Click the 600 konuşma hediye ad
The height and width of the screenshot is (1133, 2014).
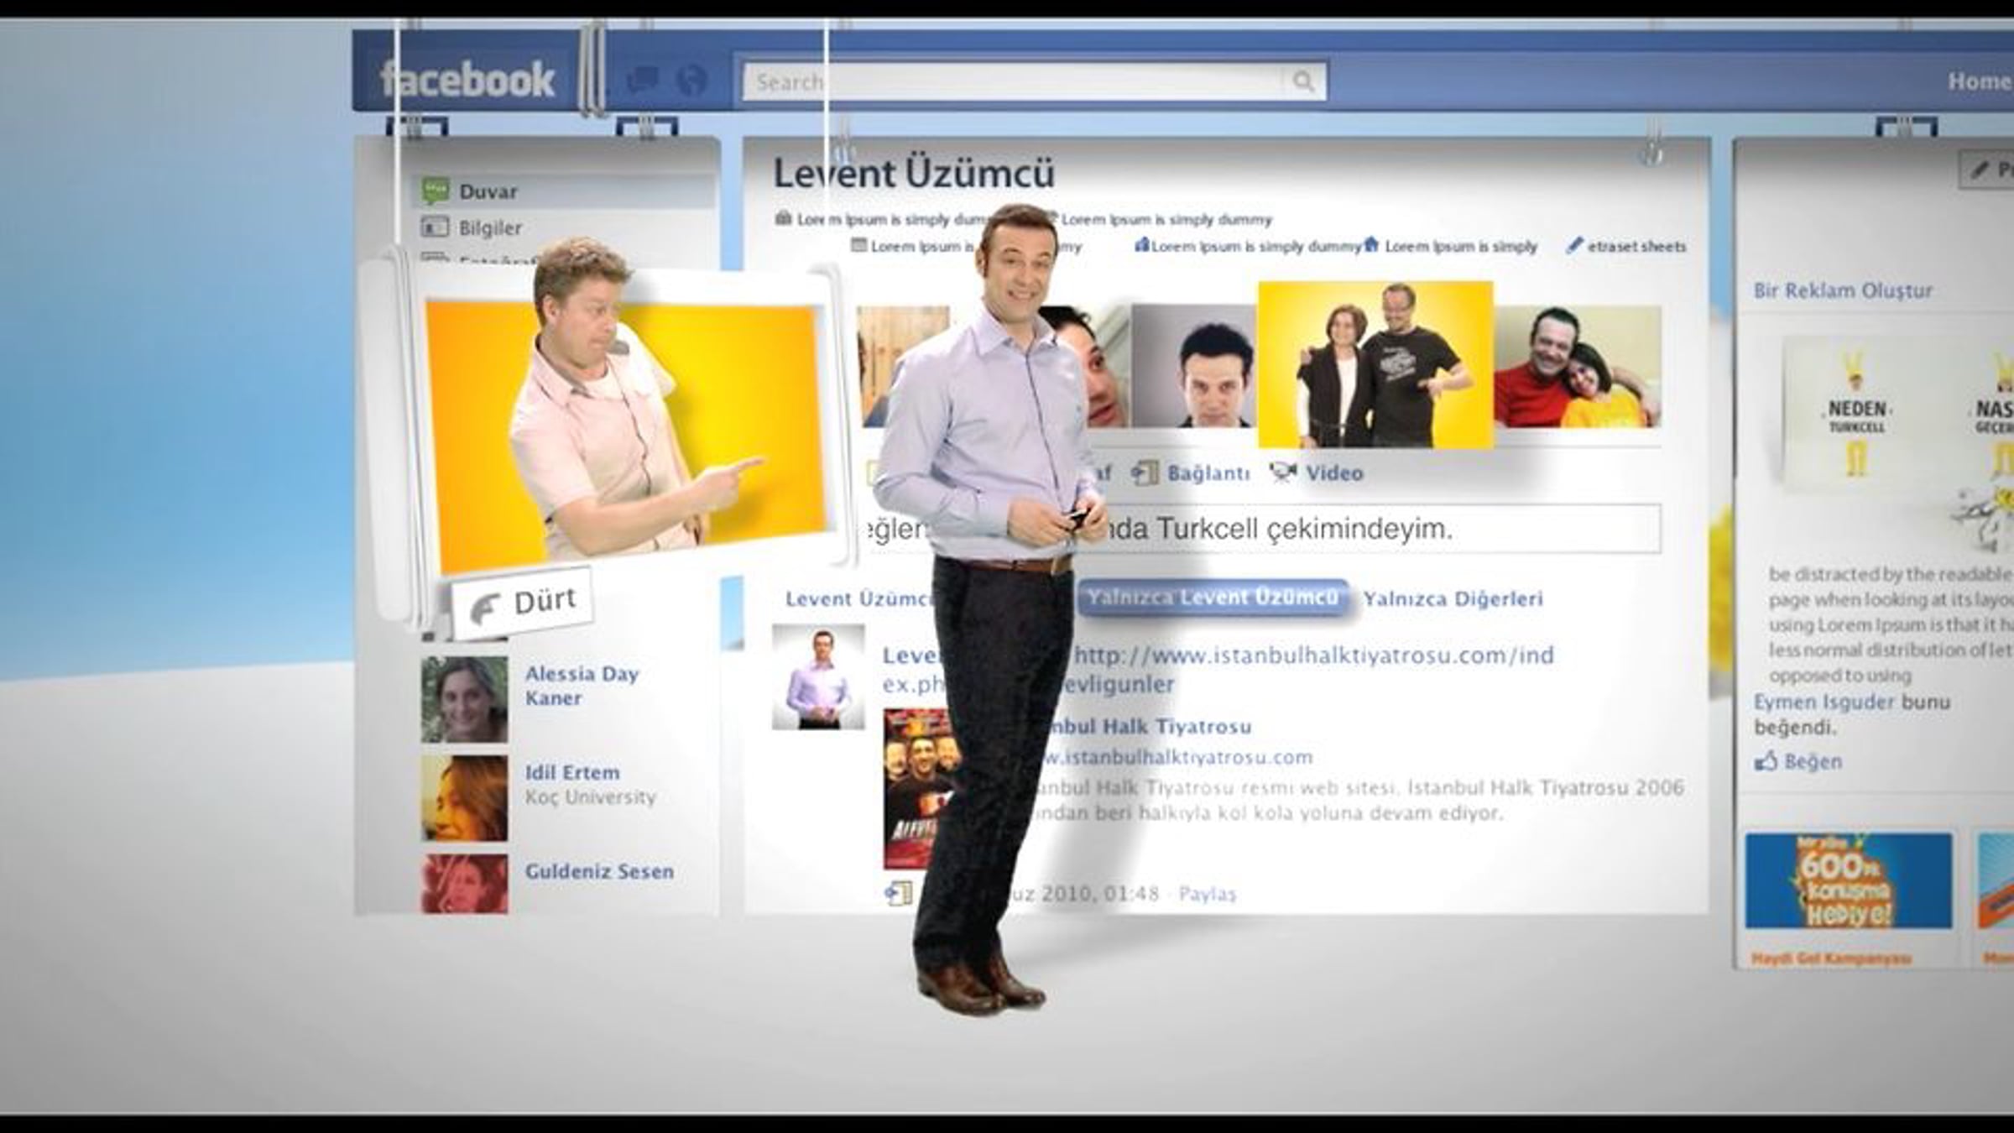[x=1849, y=880]
